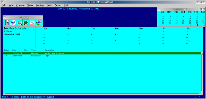Toggle the checkmark status of the Notation note
Image resolution: width=206 pixels, height=99 pixels.
coord(7,53)
